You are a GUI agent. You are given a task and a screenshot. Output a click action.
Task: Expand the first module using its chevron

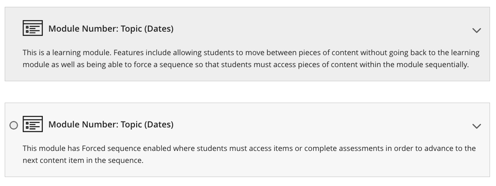point(476,30)
